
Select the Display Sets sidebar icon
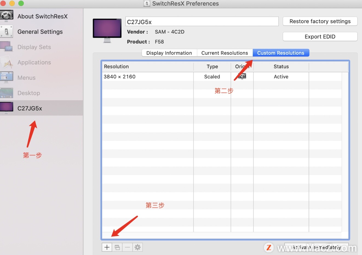pyautogui.click(x=7, y=47)
